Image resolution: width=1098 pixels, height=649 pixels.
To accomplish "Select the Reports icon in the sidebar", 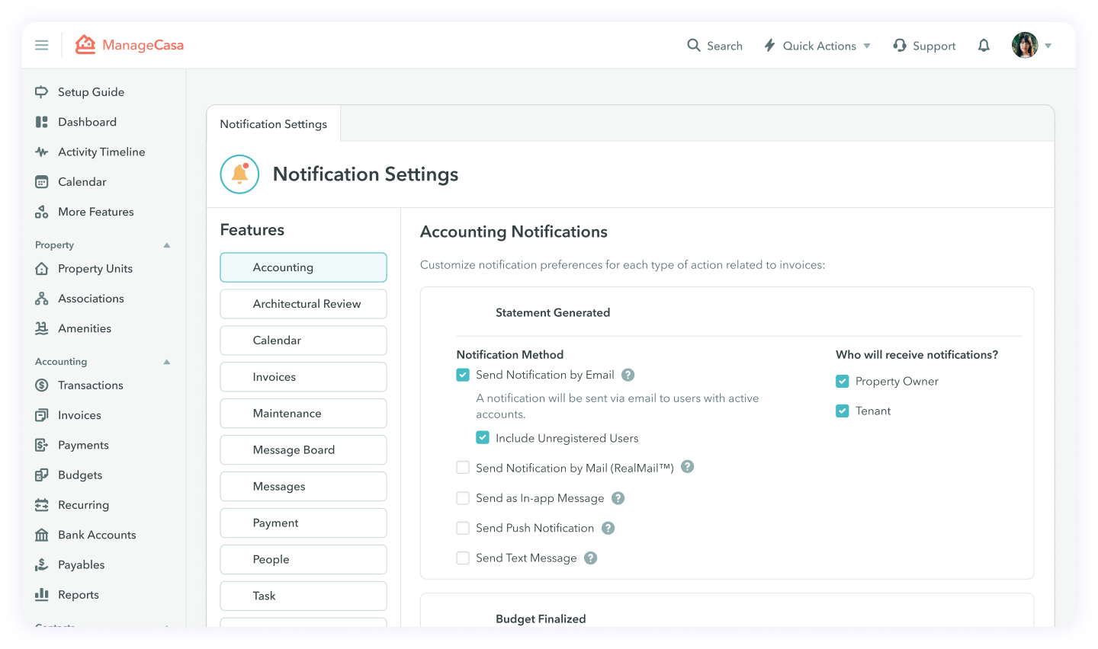I will tap(40, 594).
